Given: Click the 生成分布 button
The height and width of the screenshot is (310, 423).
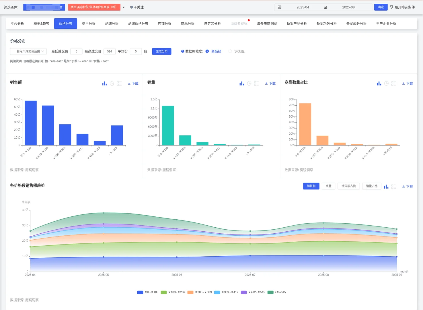Looking at the screenshot, I should [162, 51].
